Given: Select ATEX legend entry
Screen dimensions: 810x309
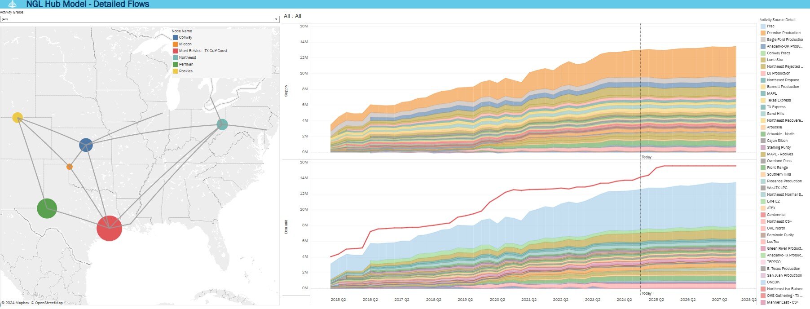Looking at the screenshot, I should [x=771, y=208].
